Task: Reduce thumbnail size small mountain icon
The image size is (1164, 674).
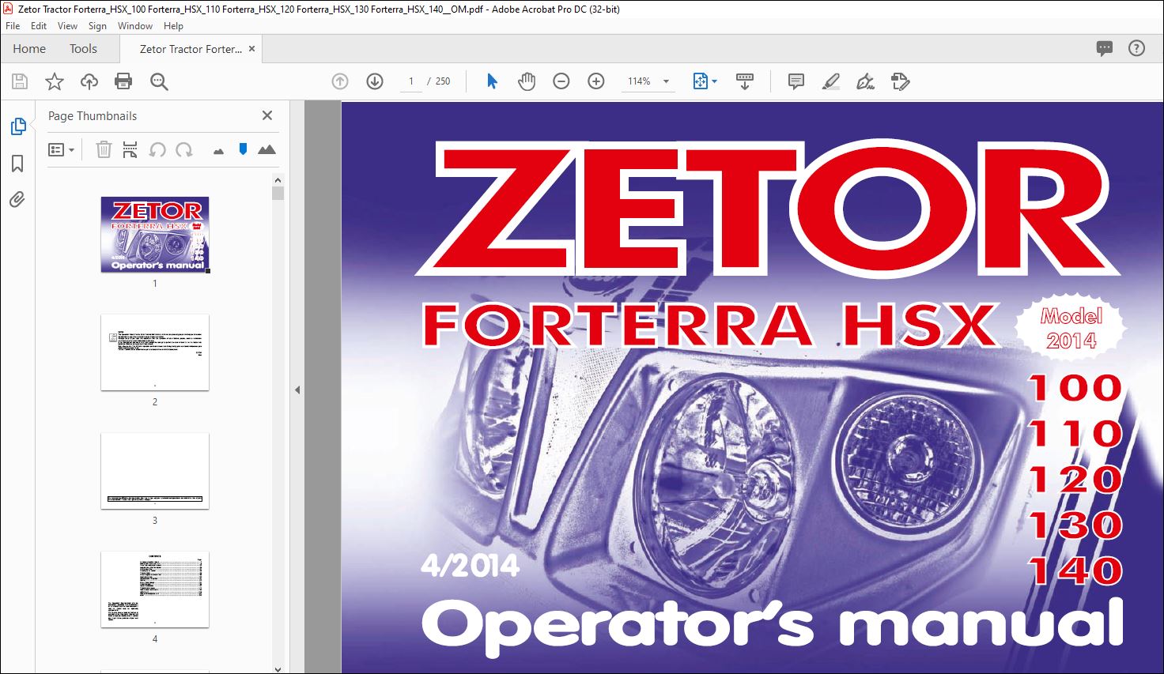Action: pyautogui.click(x=219, y=151)
